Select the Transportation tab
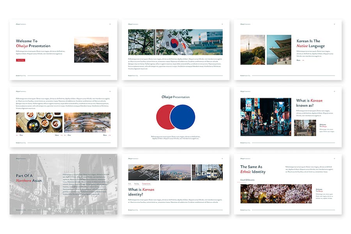Image resolution: width=351 pixels, height=234 pixels. click(146, 183)
